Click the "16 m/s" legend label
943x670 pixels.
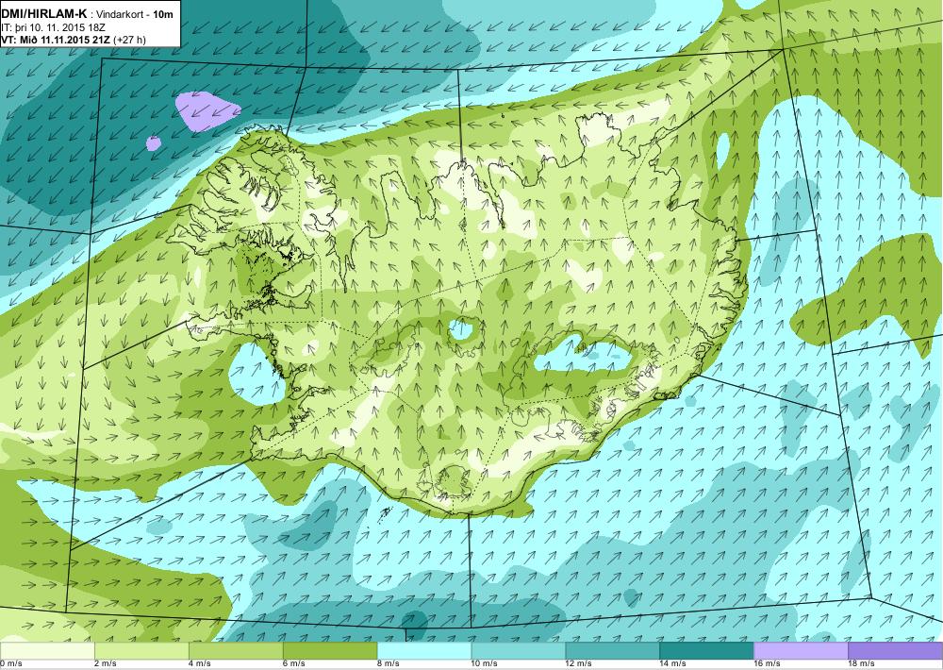pyautogui.click(x=768, y=664)
